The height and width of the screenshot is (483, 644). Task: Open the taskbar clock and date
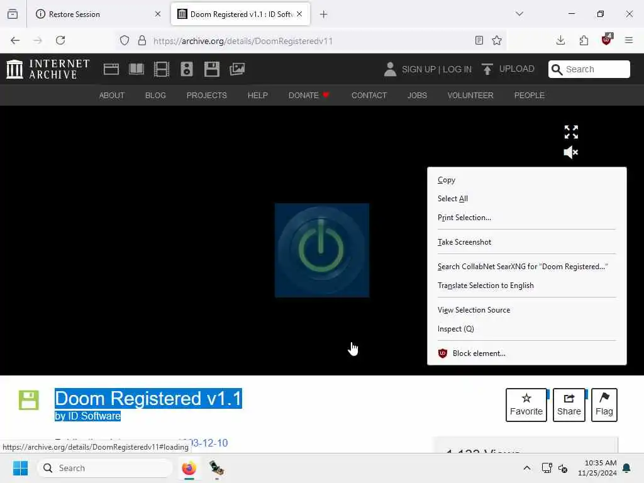[x=597, y=468]
